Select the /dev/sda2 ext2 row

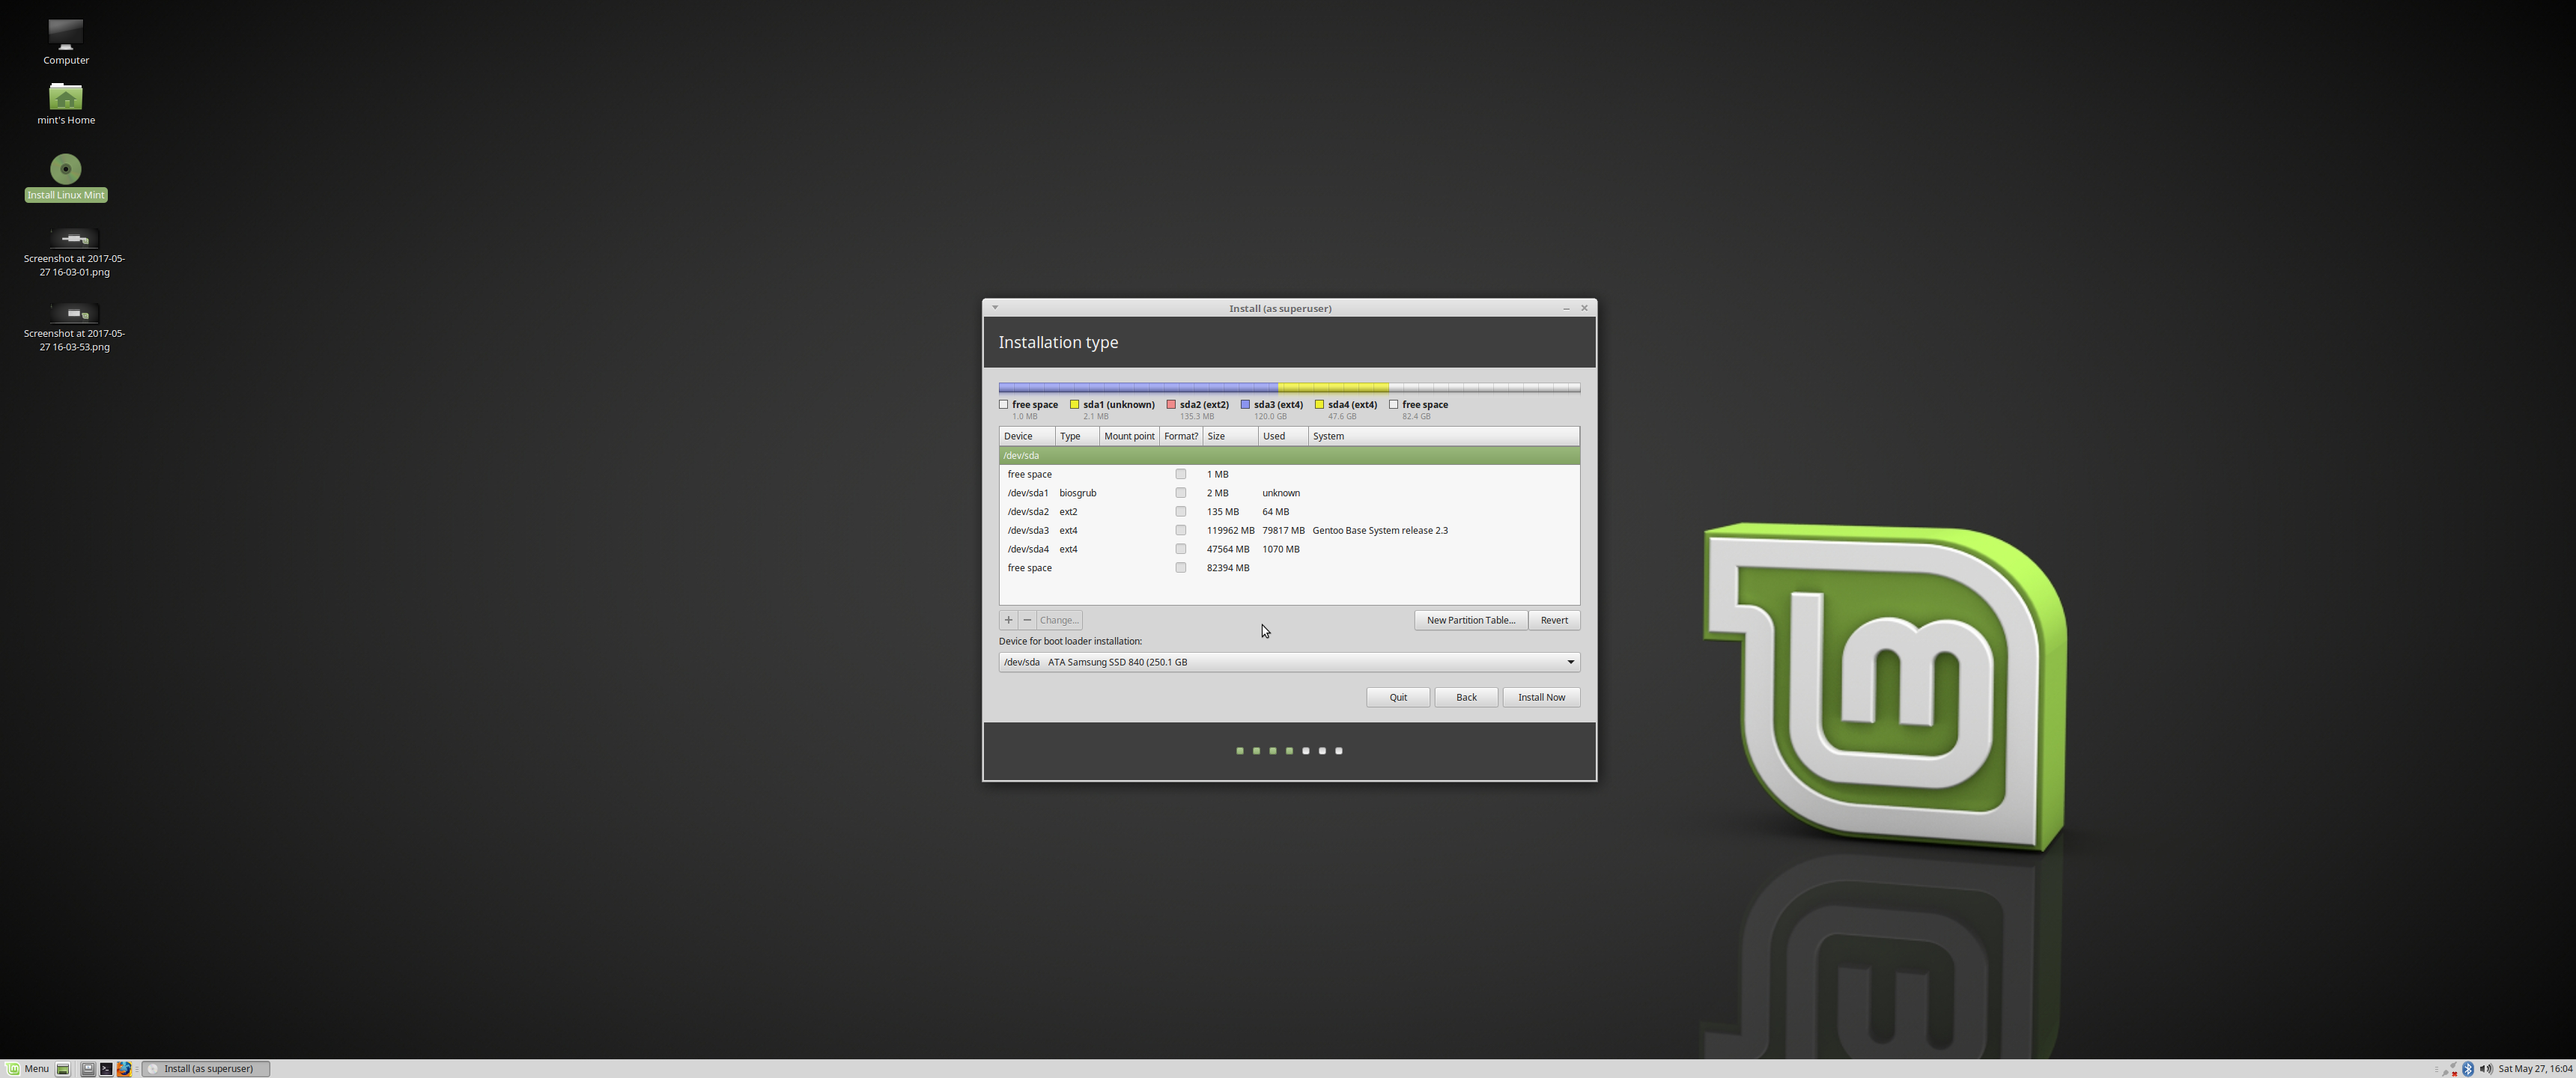pos(1289,511)
